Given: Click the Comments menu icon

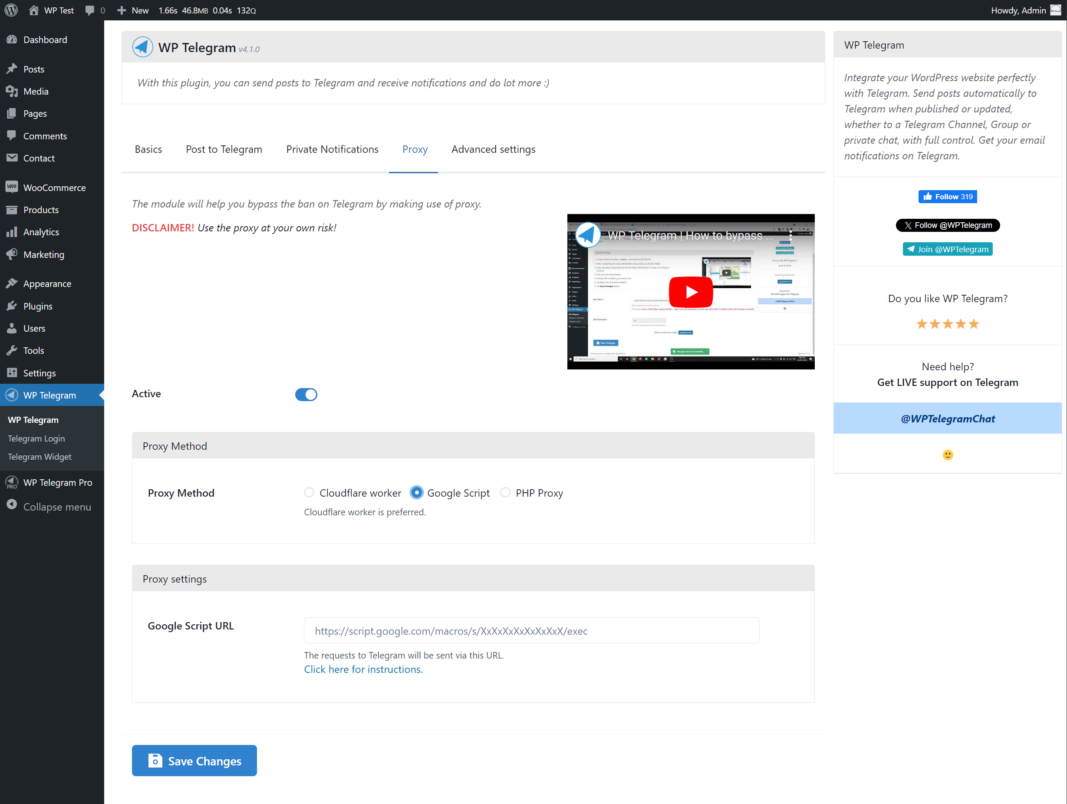Looking at the screenshot, I should (13, 135).
